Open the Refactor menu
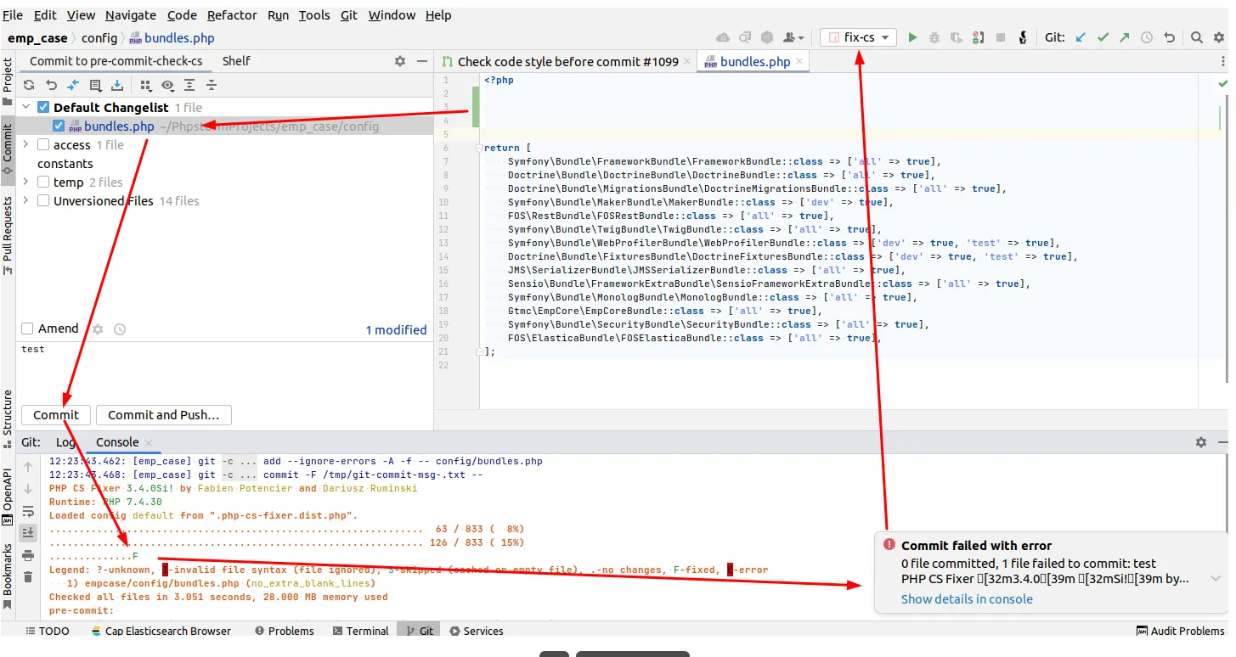 pyautogui.click(x=232, y=15)
